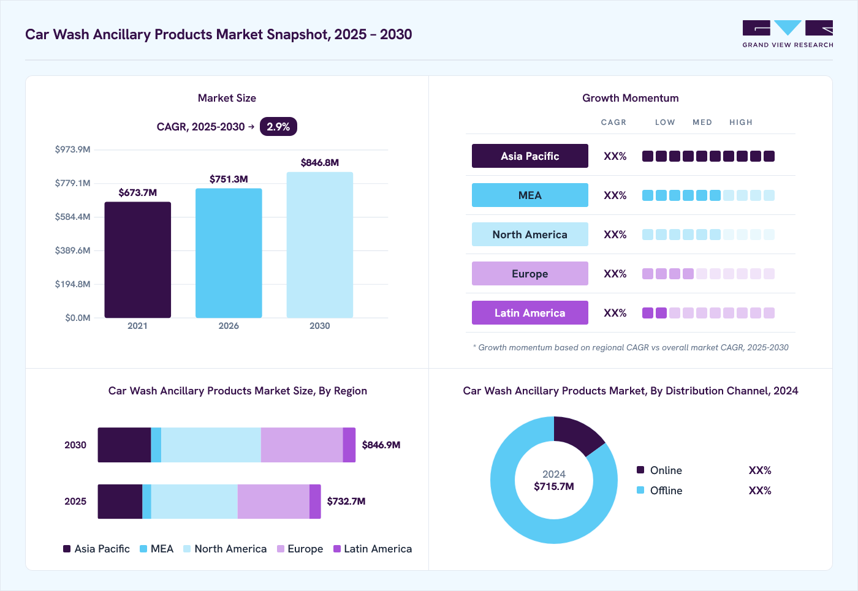Click the $673.7M bar value label
858x591 pixels.
(138, 193)
